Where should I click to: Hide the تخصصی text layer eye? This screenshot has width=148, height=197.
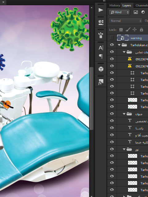(112, 121)
